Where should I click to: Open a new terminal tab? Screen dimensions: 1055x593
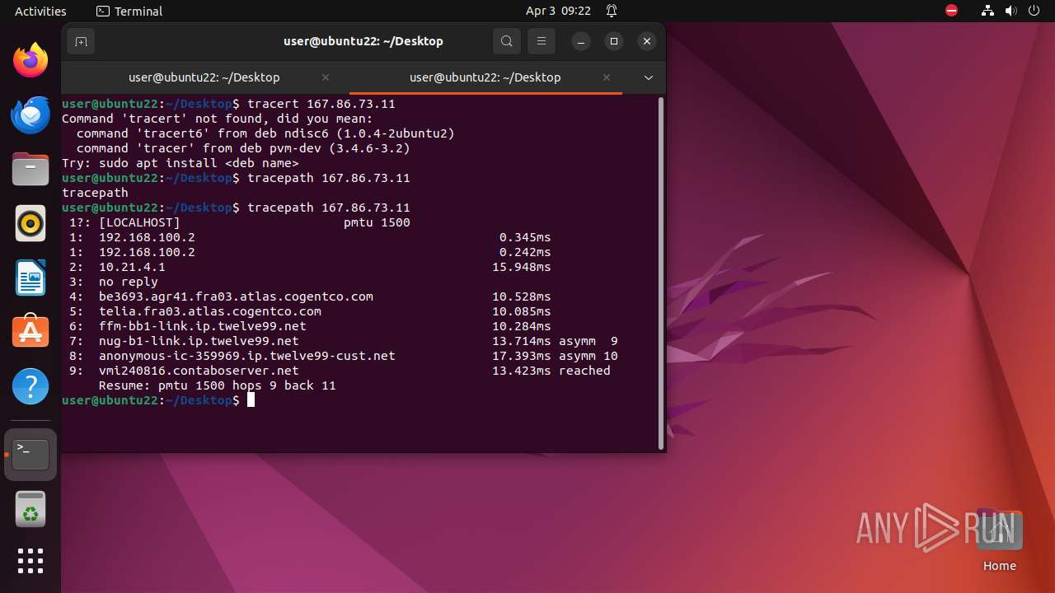pyautogui.click(x=81, y=41)
